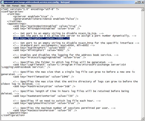Click the ApplyHourPrecision key line
Image resolution: width=145 pixels, height=121 pixels.
(46, 103)
